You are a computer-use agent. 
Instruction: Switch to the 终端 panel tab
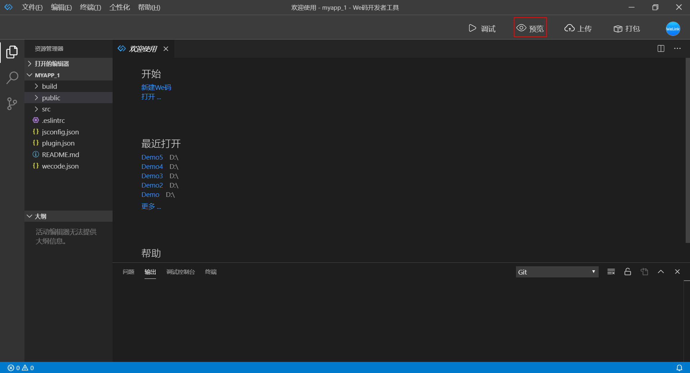211,272
